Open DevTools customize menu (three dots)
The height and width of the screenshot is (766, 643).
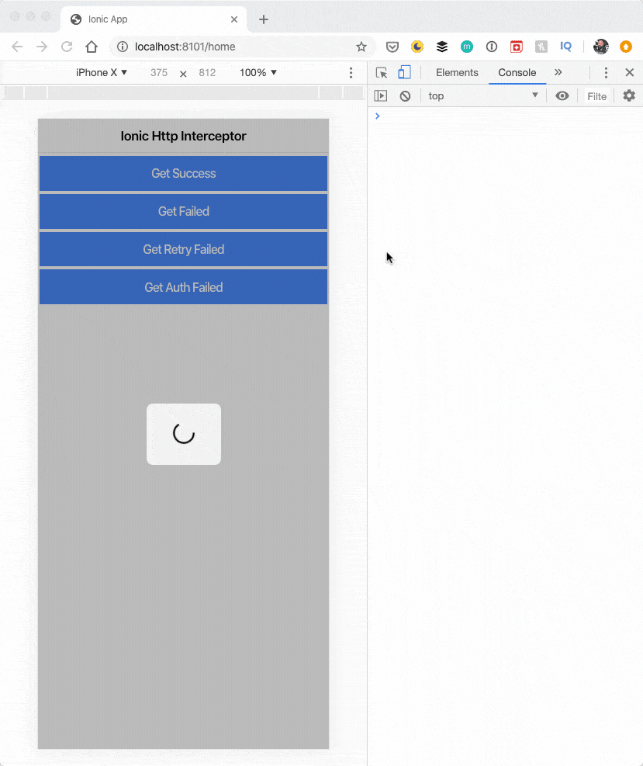point(606,72)
